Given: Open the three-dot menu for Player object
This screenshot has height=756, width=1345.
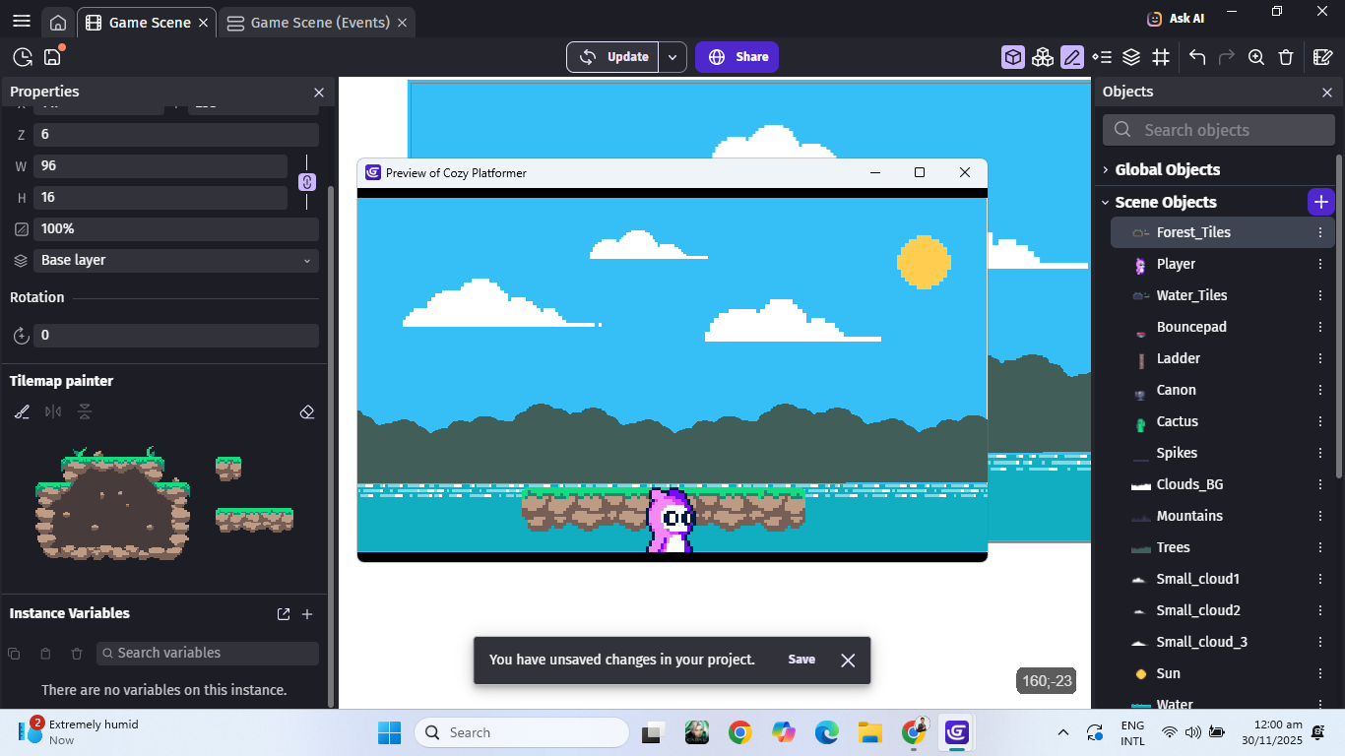Looking at the screenshot, I should pos(1320,264).
